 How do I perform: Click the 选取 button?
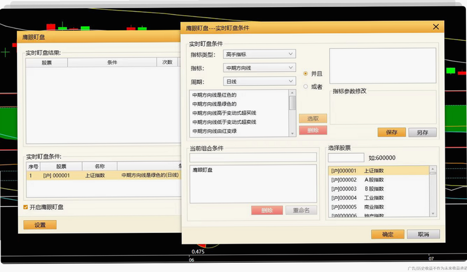point(313,119)
